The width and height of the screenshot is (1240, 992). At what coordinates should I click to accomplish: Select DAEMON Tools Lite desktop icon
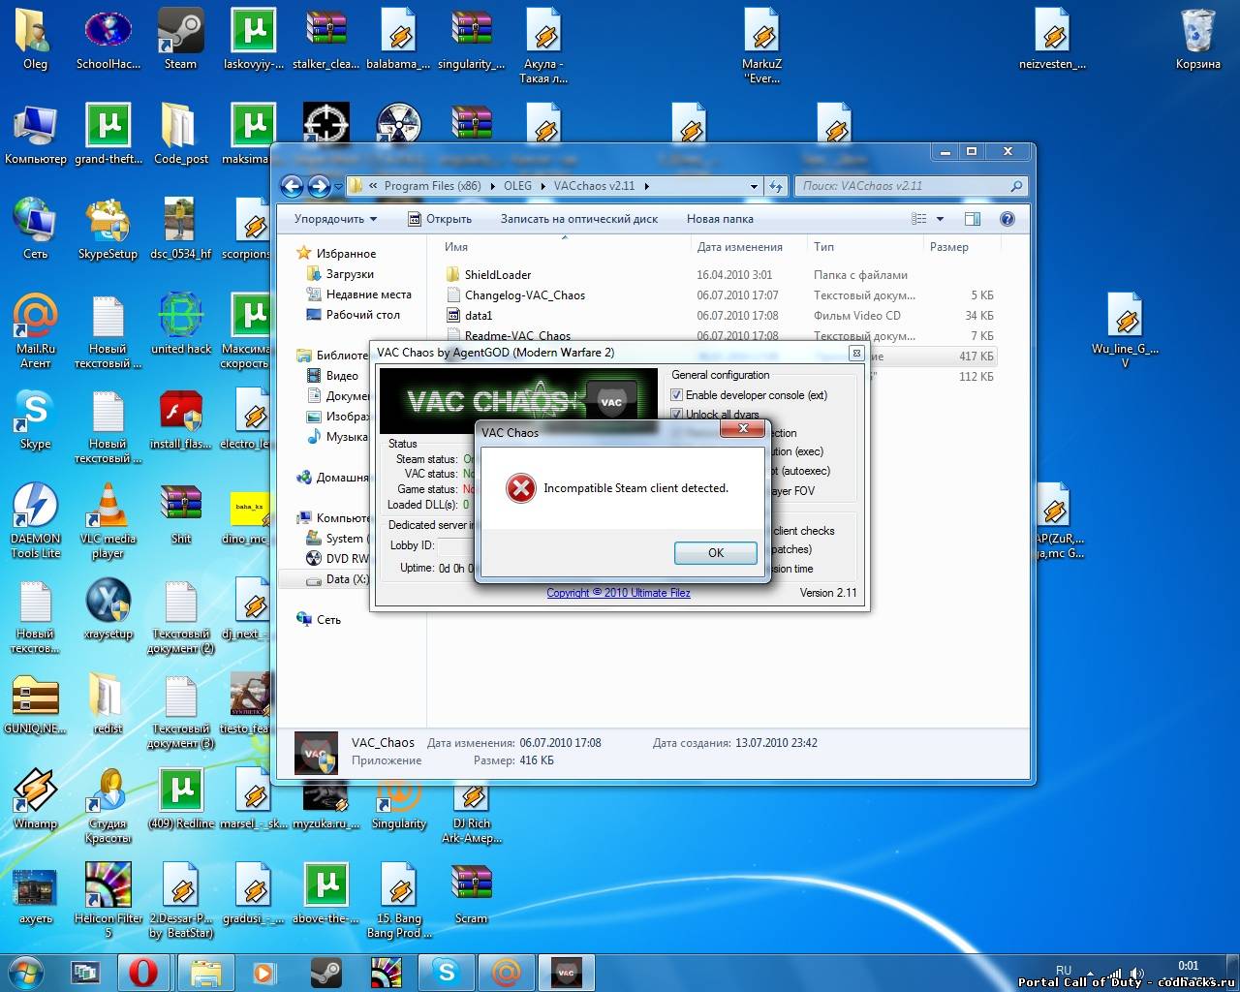point(36,521)
